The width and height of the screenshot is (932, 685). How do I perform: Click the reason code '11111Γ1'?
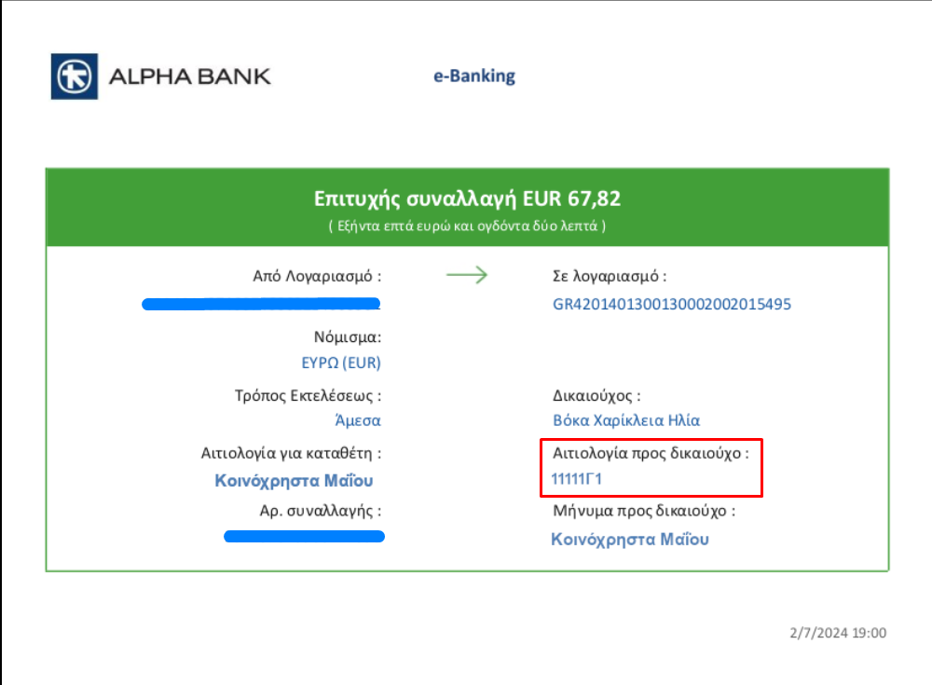click(x=577, y=479)
